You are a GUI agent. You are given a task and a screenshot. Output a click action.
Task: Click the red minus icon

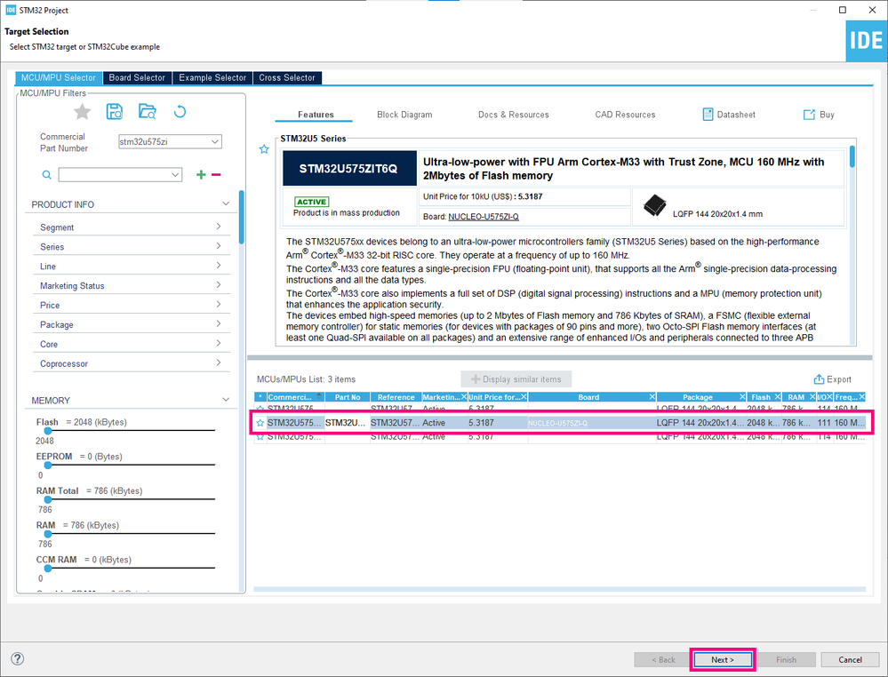pos(216,174)
